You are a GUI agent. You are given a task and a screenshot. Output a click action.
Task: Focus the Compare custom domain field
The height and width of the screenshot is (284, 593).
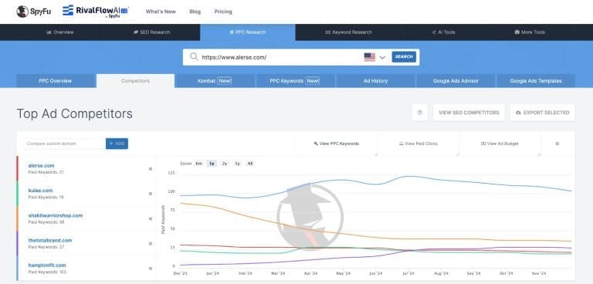pos(64,144)
